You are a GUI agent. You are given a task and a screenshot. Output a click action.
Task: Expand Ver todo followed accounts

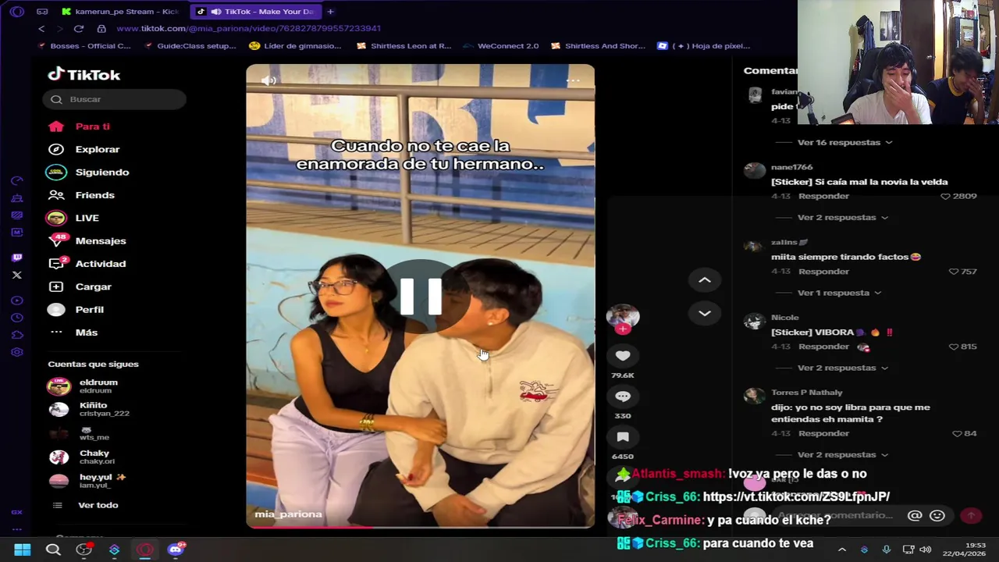tap(98, 505)
